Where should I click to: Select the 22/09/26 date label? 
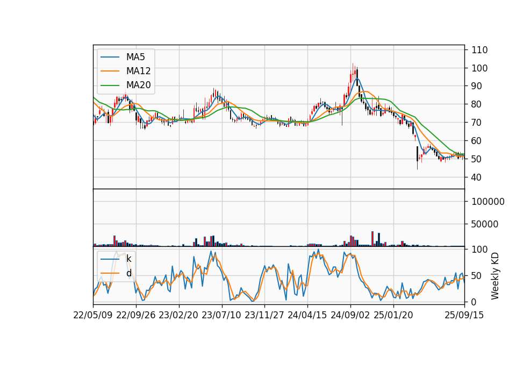click(x=136, y=315)
